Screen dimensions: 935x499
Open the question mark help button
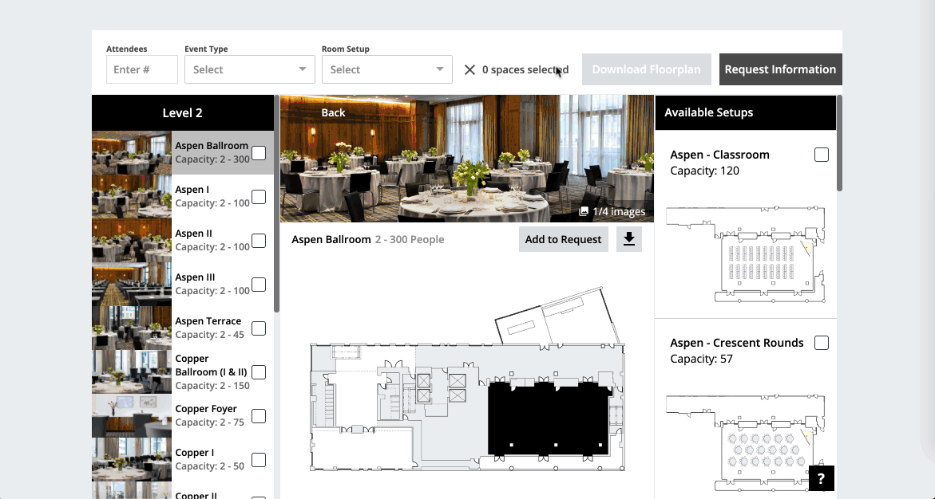[821, 478]
